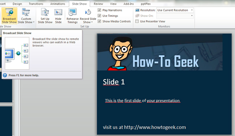Enable the Use Presenter View checkbox
This screenshot has height=136, width=235.
pyautogui.click(x=137, y=21)
